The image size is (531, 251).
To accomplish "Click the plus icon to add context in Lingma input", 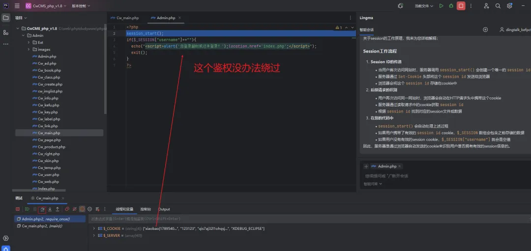I will pyautogui.click(x=366, y=167).
